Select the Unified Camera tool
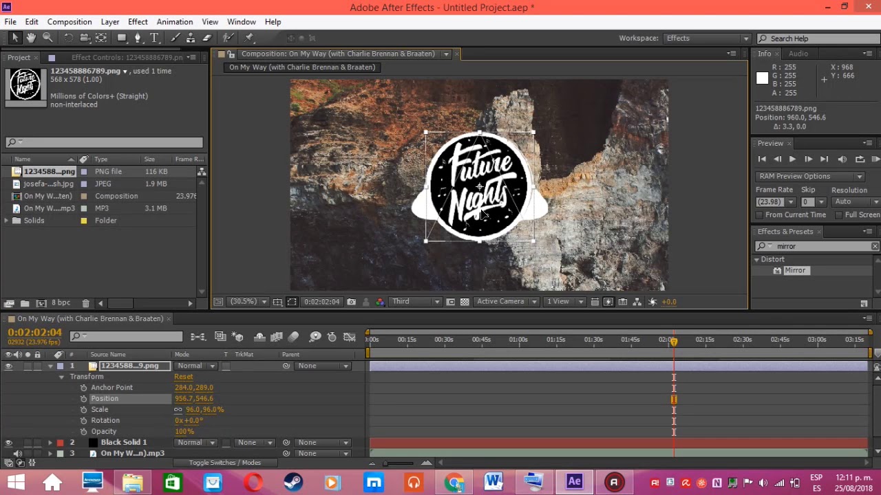This screenshot has width=881, height=495. tap(85, 38)
